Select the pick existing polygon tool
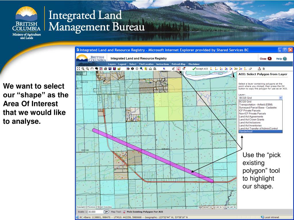The width and height of the screenshot is (294, 220). (x=179, y=69)
